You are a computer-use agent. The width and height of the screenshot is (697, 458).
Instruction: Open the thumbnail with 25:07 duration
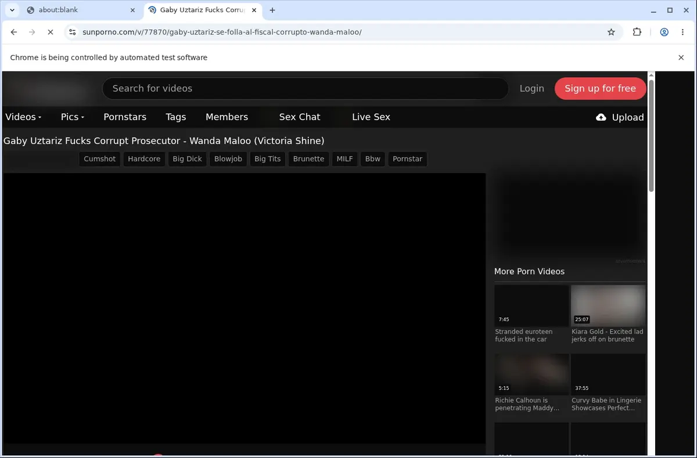click(608, 306)
